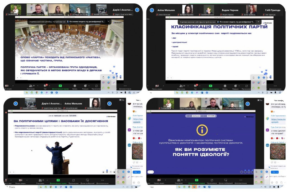Viewport: 289px width, 192px height.
Task: Open chat link beside the ІДЕОЛОГІЇ question slide
Action: [278, 121]
